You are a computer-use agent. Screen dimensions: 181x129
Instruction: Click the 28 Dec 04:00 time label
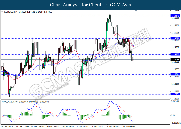click(68, 126)
